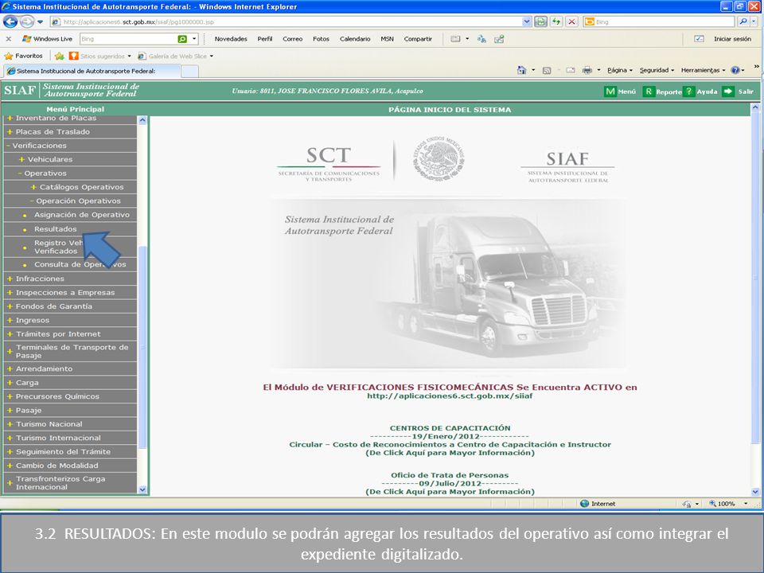Open the Página menu dropdown

pos(620,70)
